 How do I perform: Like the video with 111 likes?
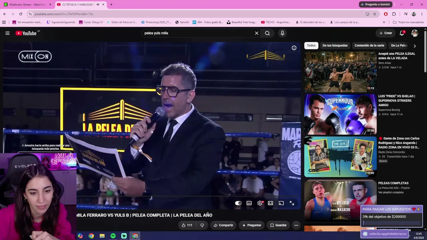click(187, 225)
